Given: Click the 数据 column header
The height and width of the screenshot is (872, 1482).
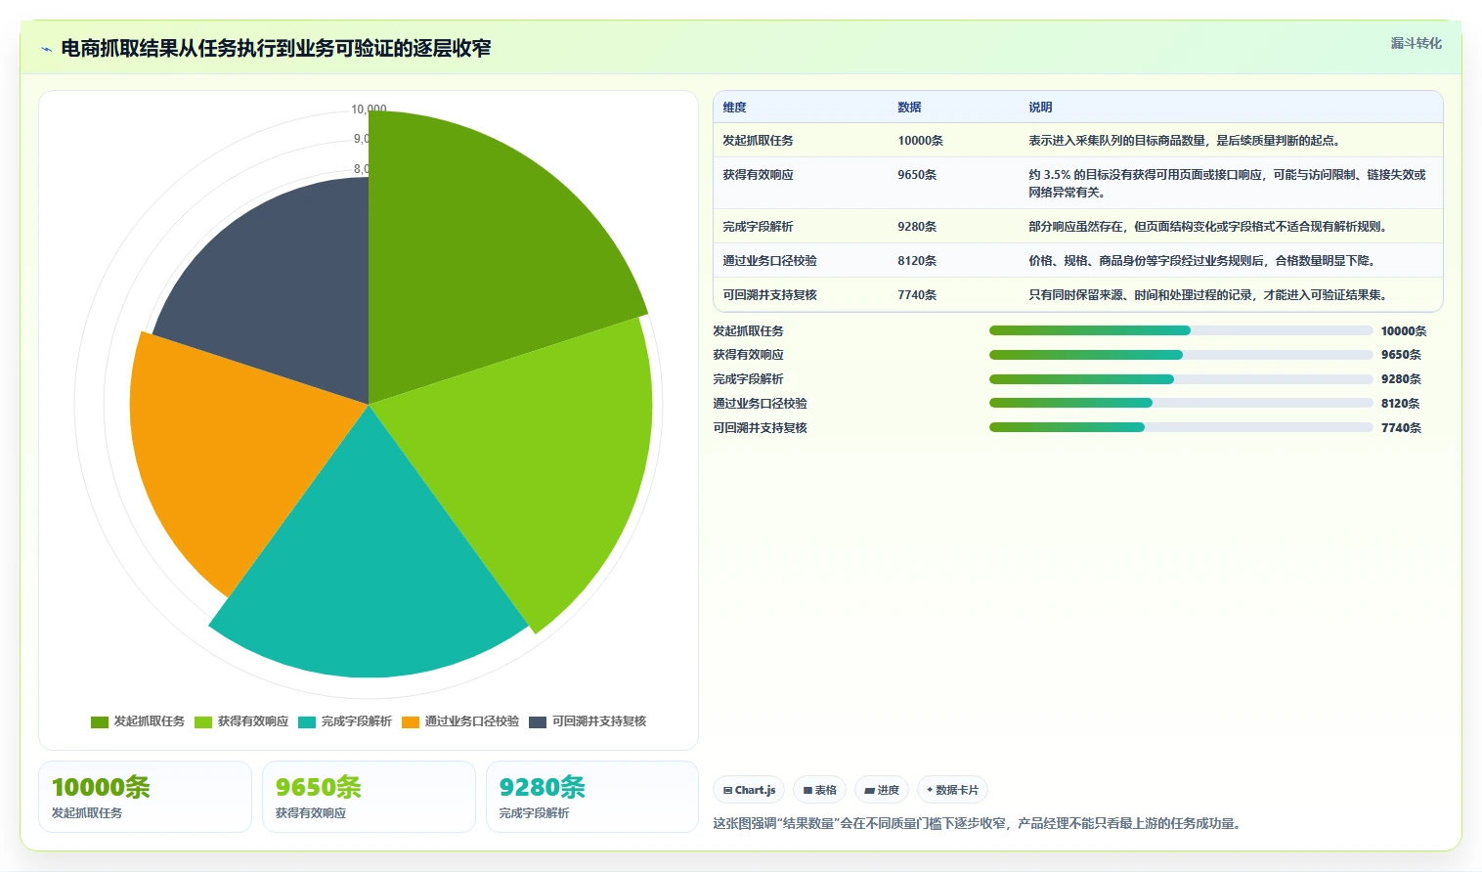Looking at the screenshot, I should coord(909,108).
